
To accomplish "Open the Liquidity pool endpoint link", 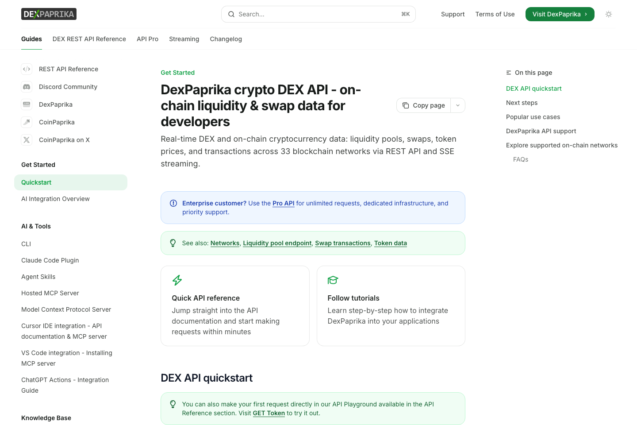I will click(277, 243).
